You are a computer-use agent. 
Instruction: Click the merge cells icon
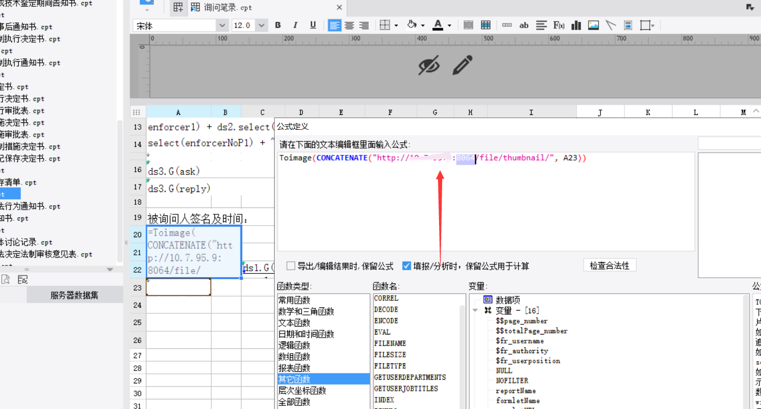(x=468, y=25)
